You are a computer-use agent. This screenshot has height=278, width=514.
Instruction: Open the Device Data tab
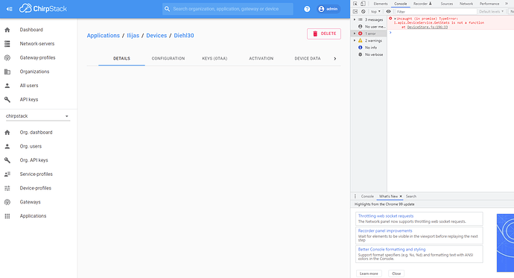pos(308,58)
